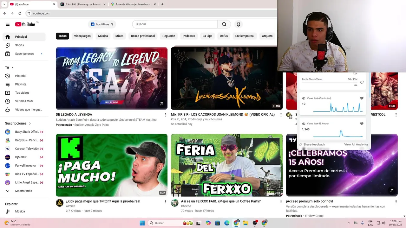406x228 pixels.
Task: Select the En tiempo real chip
Action: click(245, 36)
